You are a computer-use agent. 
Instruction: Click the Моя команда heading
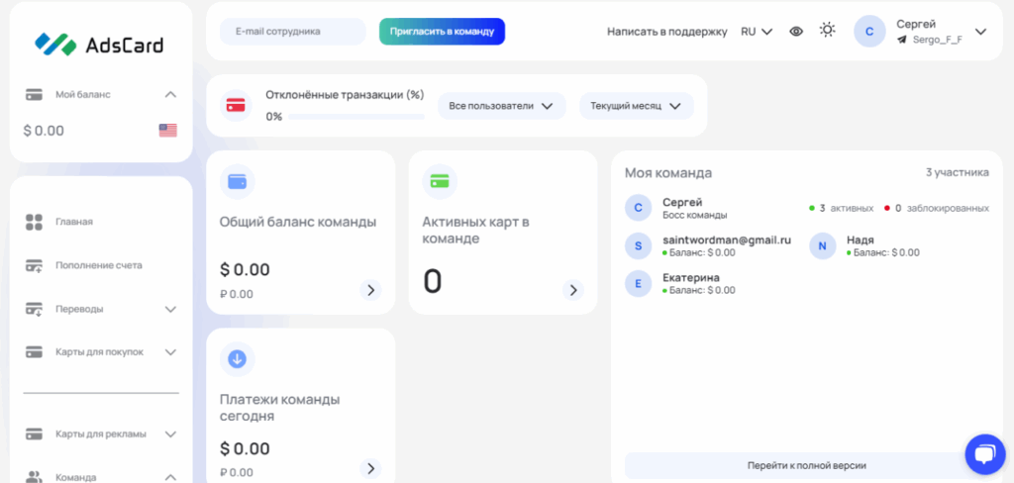668,173
